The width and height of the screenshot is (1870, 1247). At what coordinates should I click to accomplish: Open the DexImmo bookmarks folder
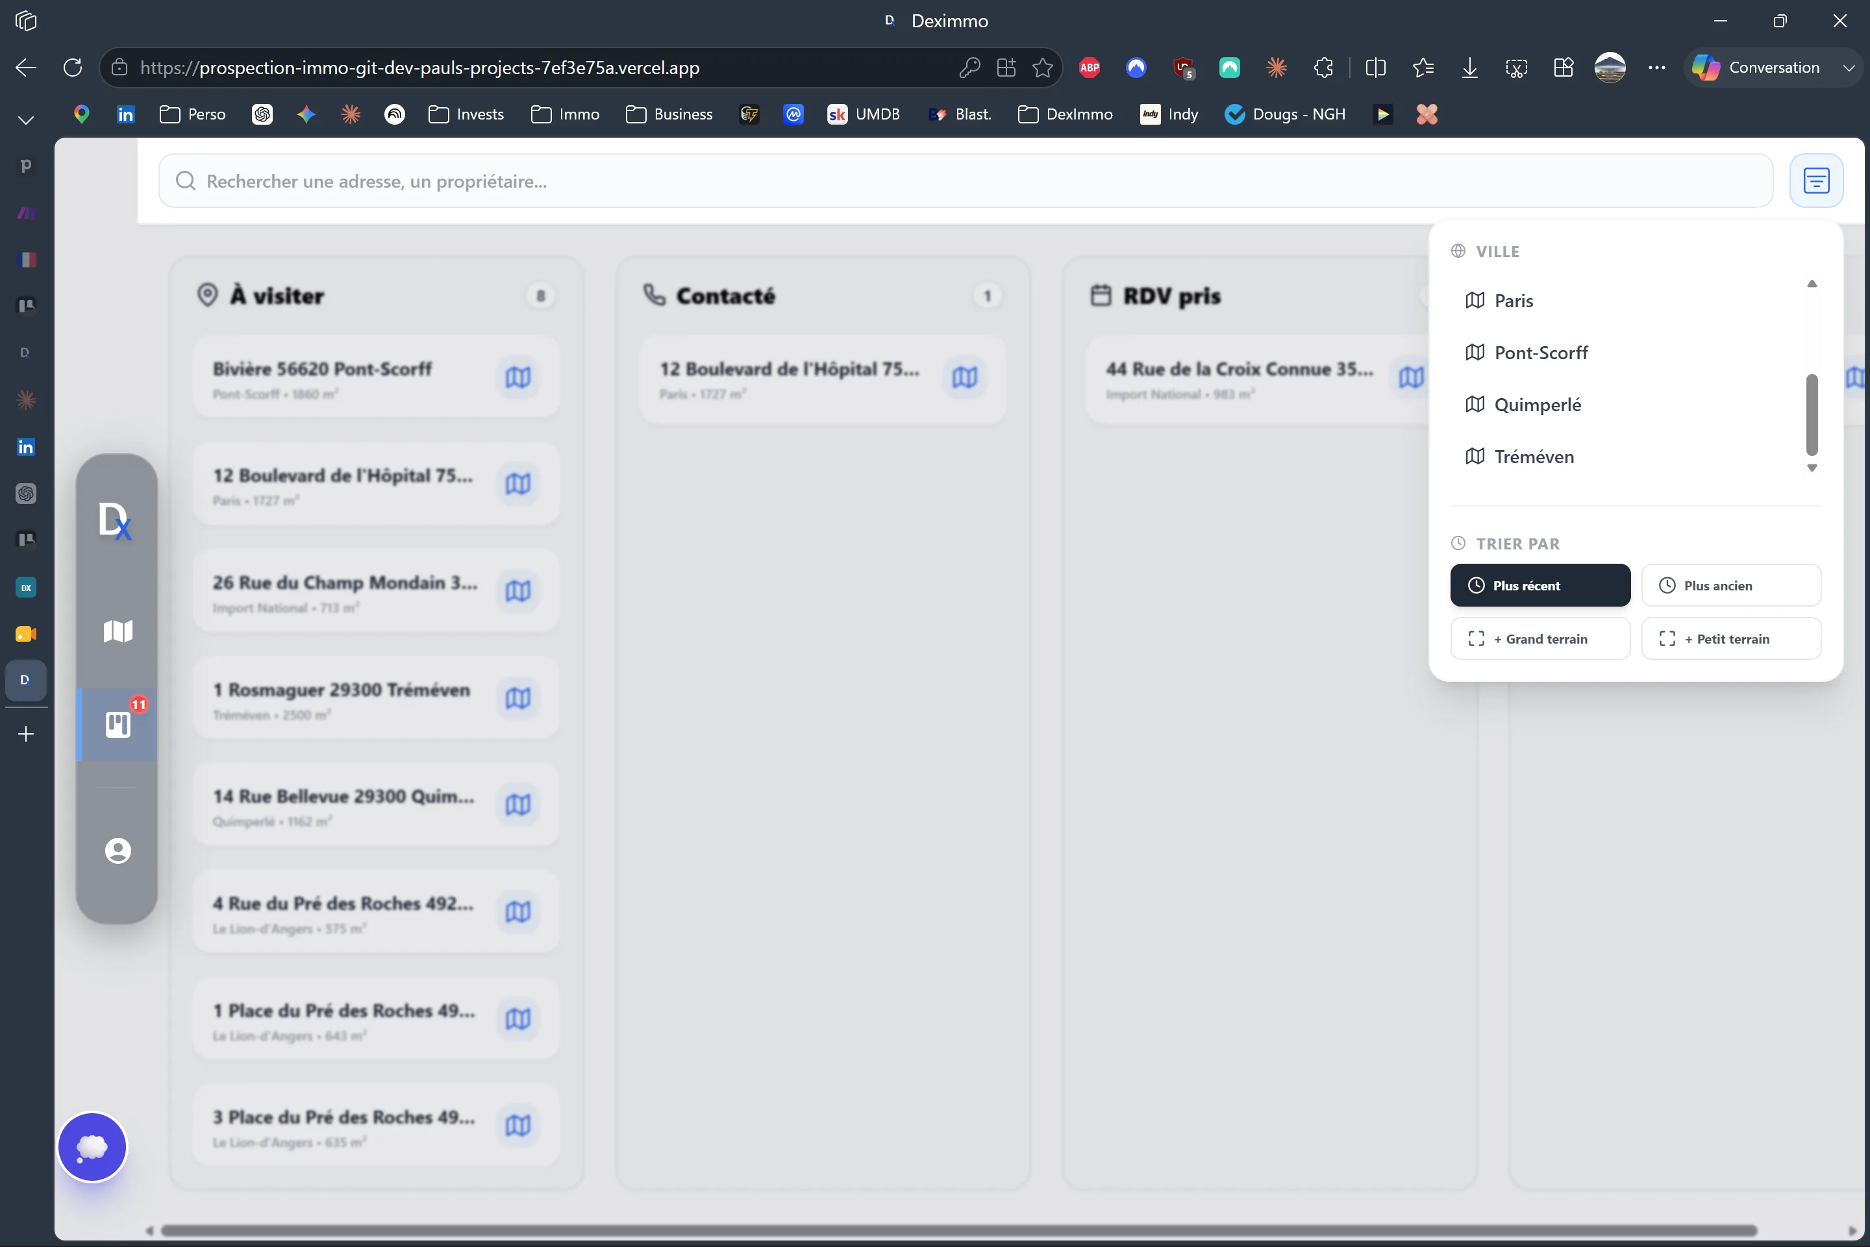(1066, 114)
